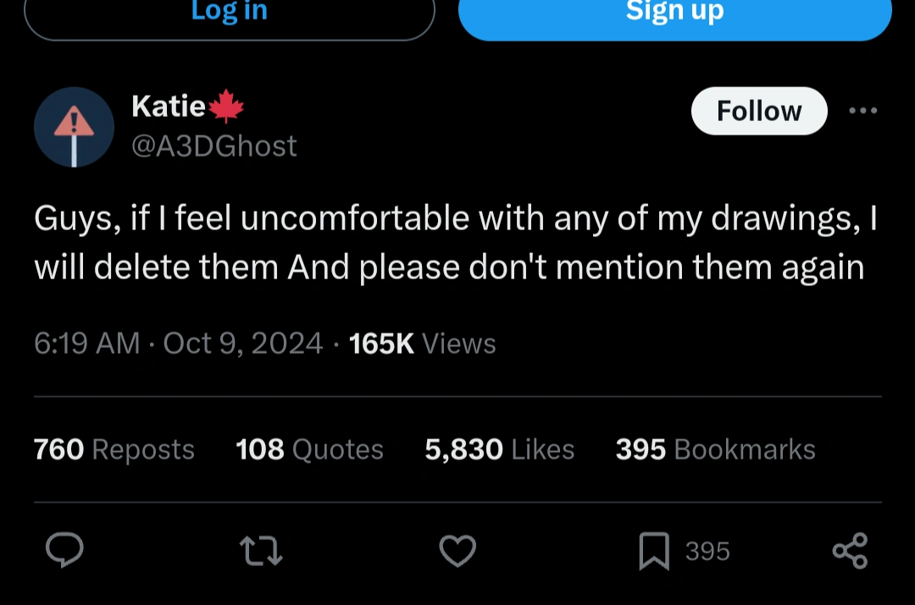The image size is (915, 605).
Task: Like the tweet with the heart icon
Action: [x=457, y=551]
